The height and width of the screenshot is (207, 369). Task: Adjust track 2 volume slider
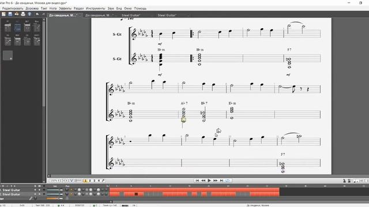55,194
